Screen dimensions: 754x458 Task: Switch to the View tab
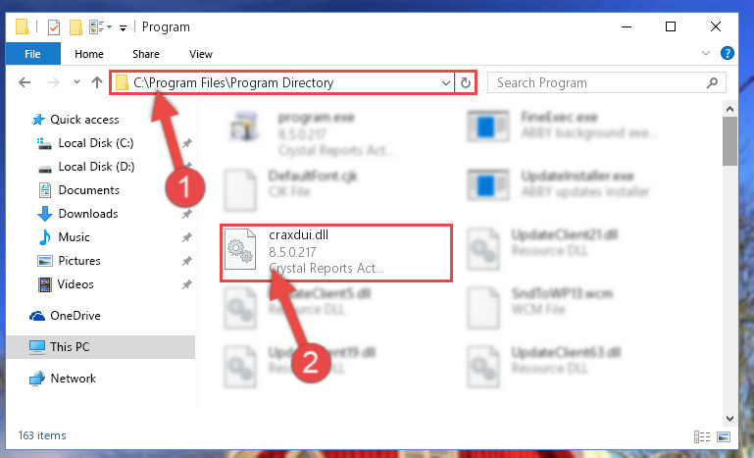tap(201, 54)
